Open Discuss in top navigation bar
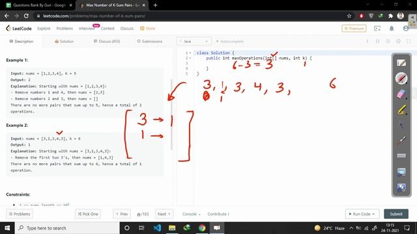 tap(127, 29)
